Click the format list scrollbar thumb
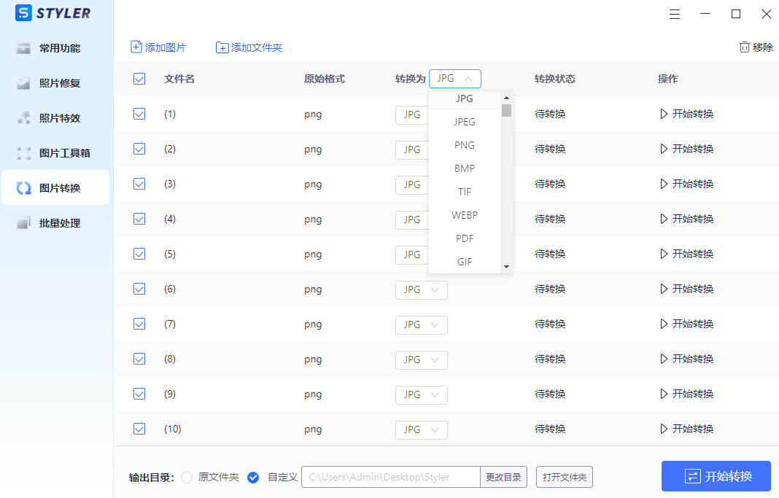The height and width of the screenshot is (498, 779). [x=506, y=110]
